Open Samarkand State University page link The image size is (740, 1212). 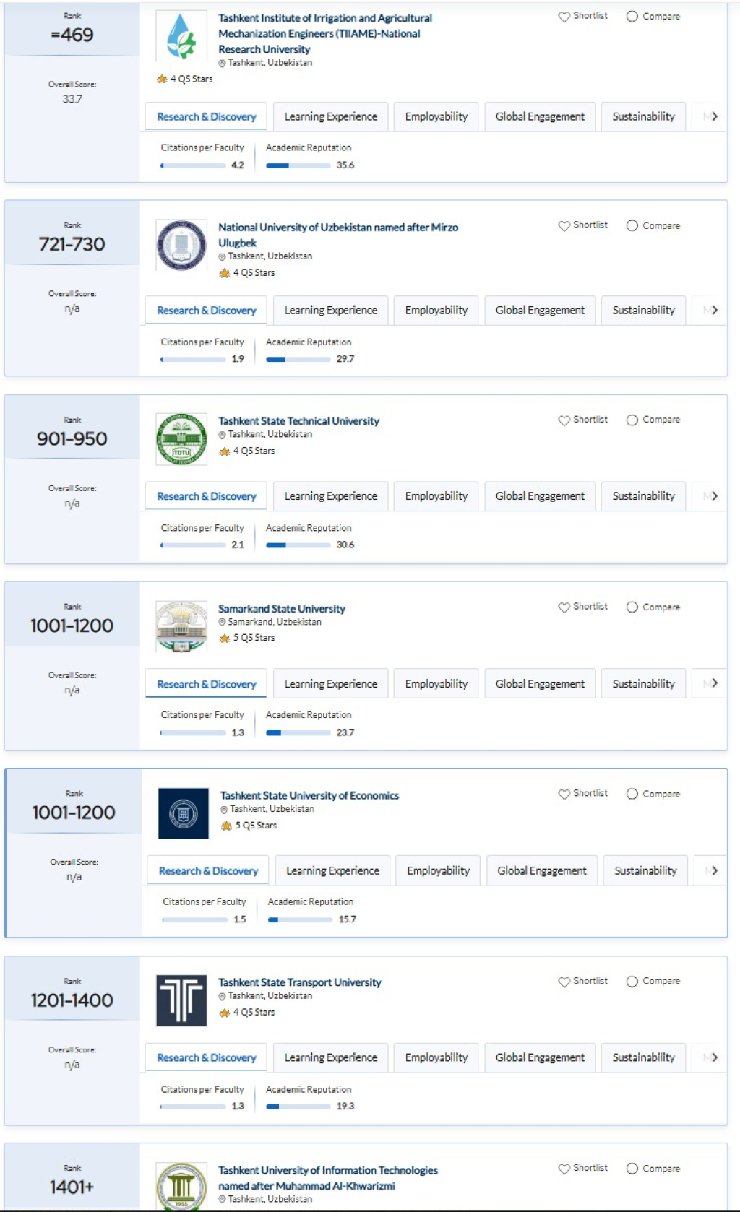282,609
